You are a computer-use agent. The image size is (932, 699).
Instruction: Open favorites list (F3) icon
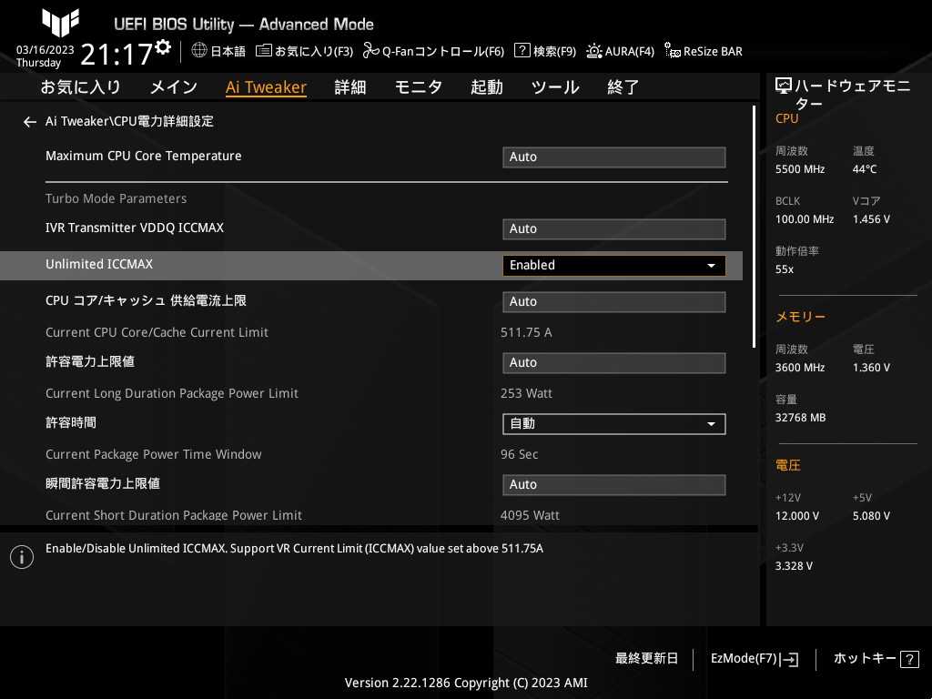(264, 51)
